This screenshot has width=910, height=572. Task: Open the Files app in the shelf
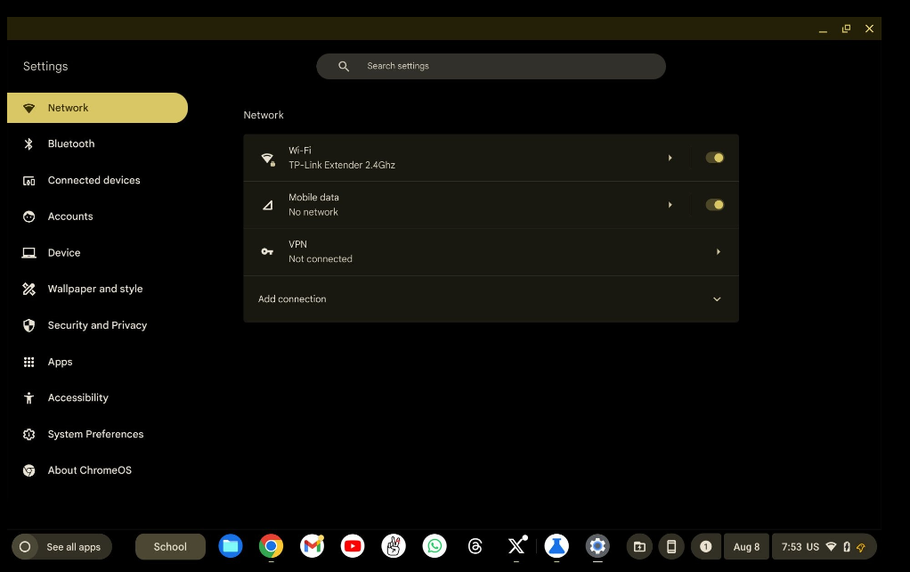coord(231,546)
